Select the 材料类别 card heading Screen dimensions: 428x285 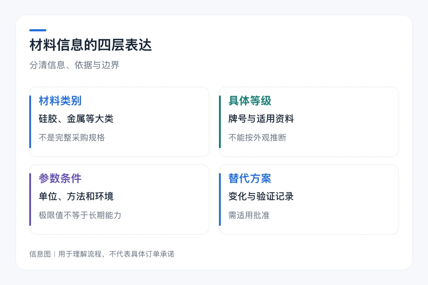[60, 101]
